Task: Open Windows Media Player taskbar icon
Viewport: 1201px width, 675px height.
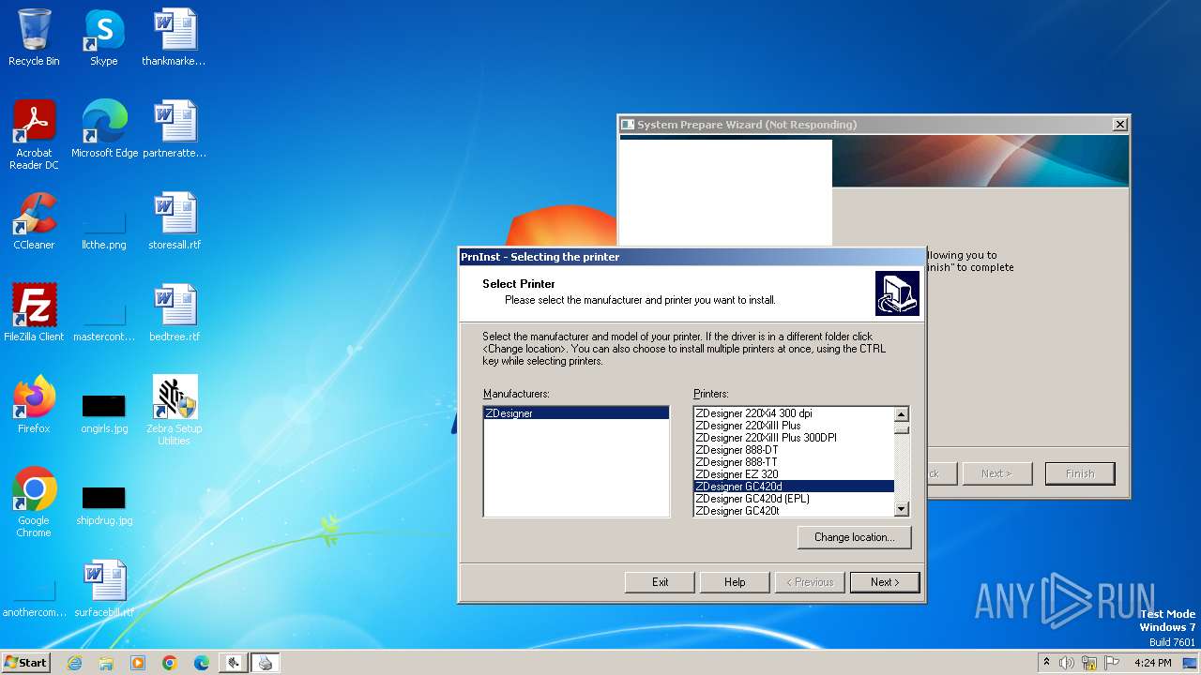Action: [138, 663]
